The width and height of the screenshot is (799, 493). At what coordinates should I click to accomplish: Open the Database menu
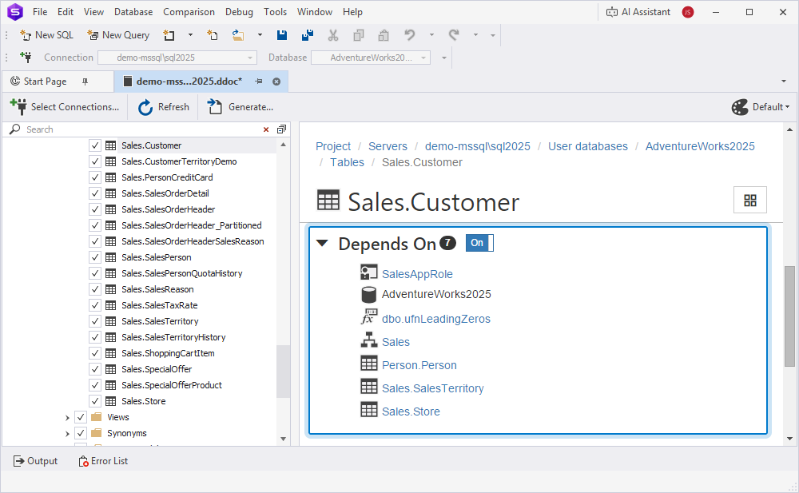tap(133, 12)
